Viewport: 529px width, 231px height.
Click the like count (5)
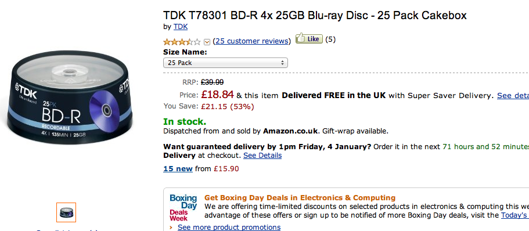click(x=330, y=39)
